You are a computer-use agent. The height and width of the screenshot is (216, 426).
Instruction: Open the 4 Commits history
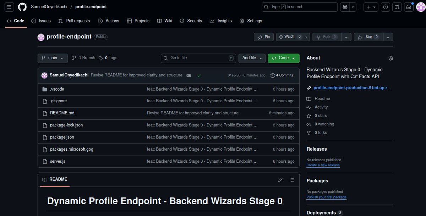click(x=282, y=75)
